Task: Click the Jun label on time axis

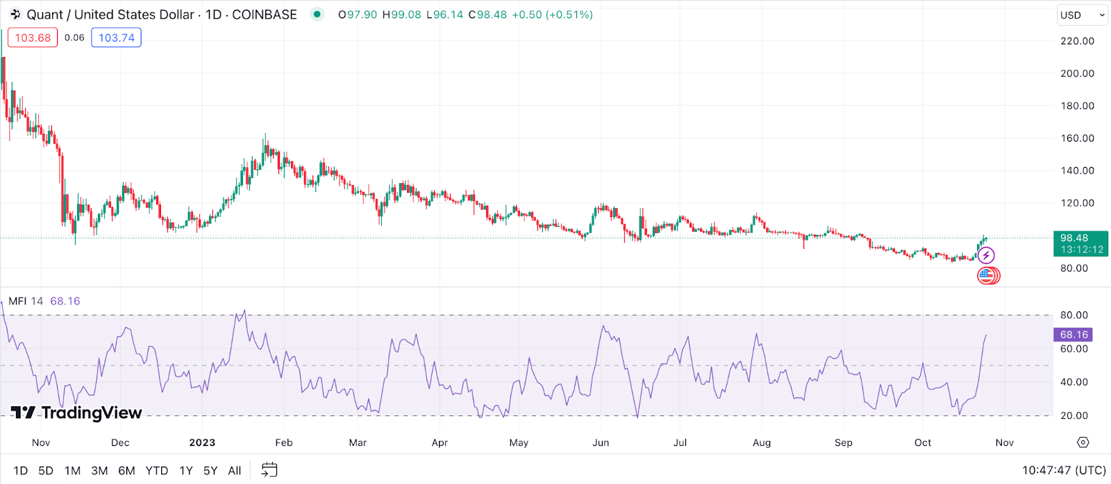Action: 601,442
